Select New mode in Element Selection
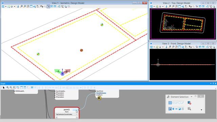The image size is (217, 122). click(x=170, y=109)
